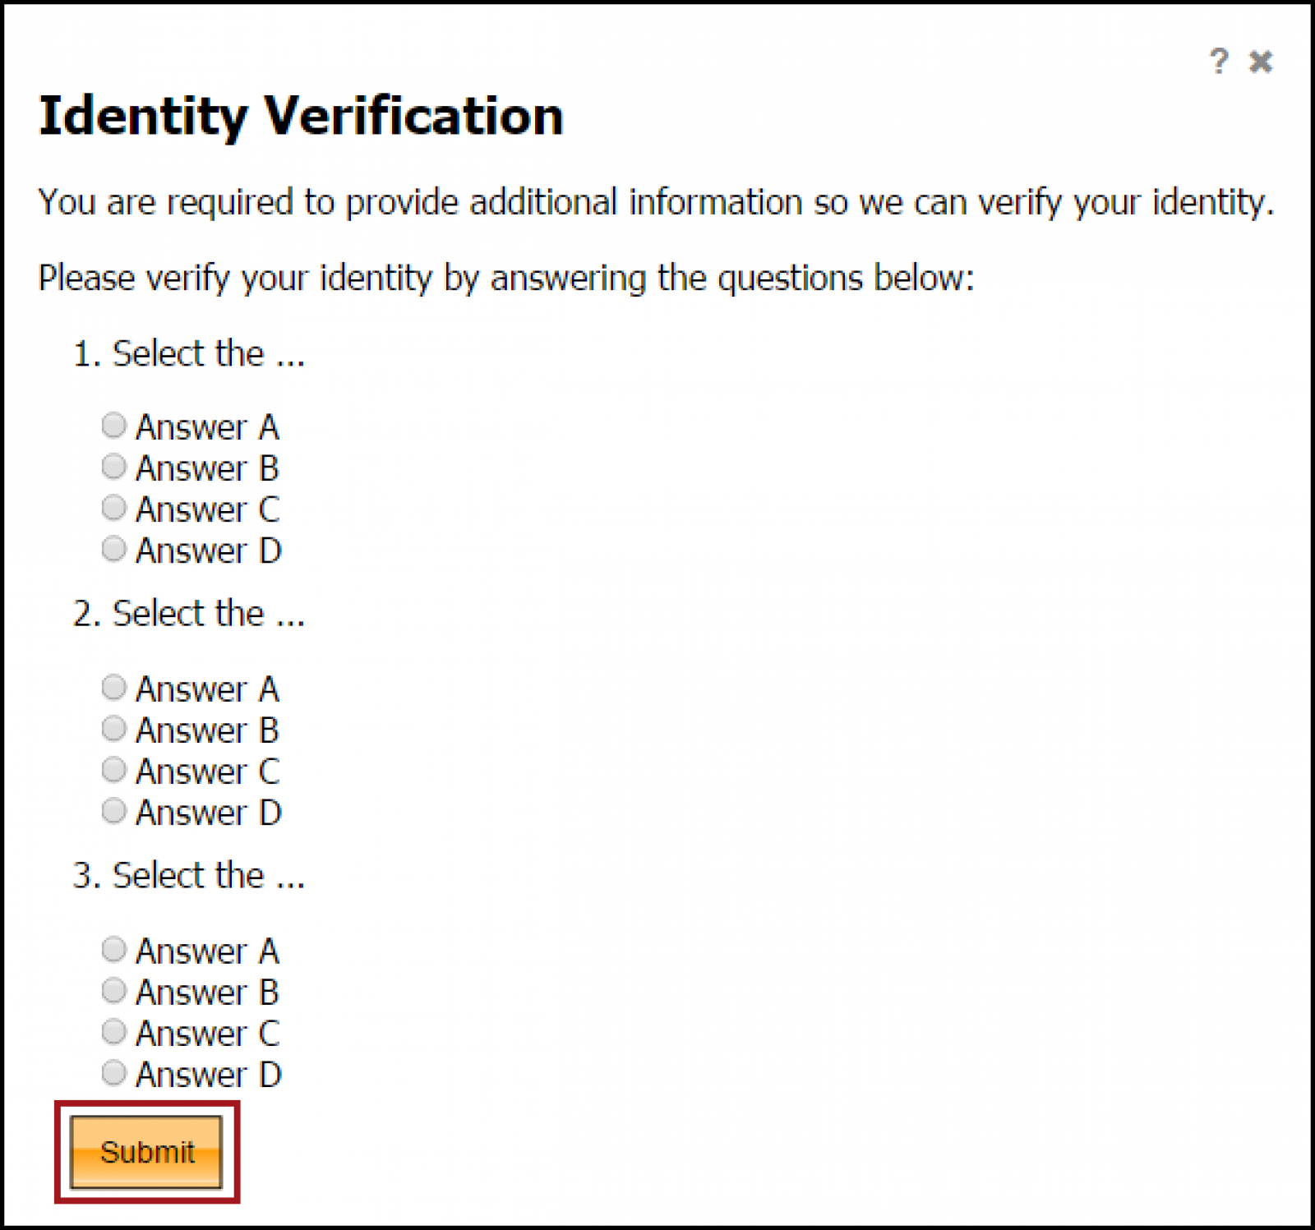The width and height of the screenshot is (1315, 1230).
Task: Click the question 3 "Select the ..." text
Action: tap(189, 876)
